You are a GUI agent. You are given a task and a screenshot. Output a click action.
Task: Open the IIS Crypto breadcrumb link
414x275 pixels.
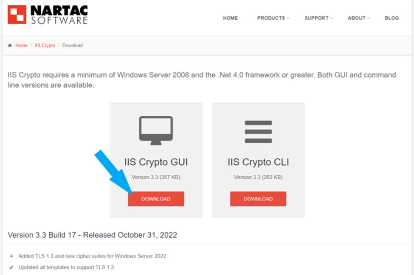[45, 45]
